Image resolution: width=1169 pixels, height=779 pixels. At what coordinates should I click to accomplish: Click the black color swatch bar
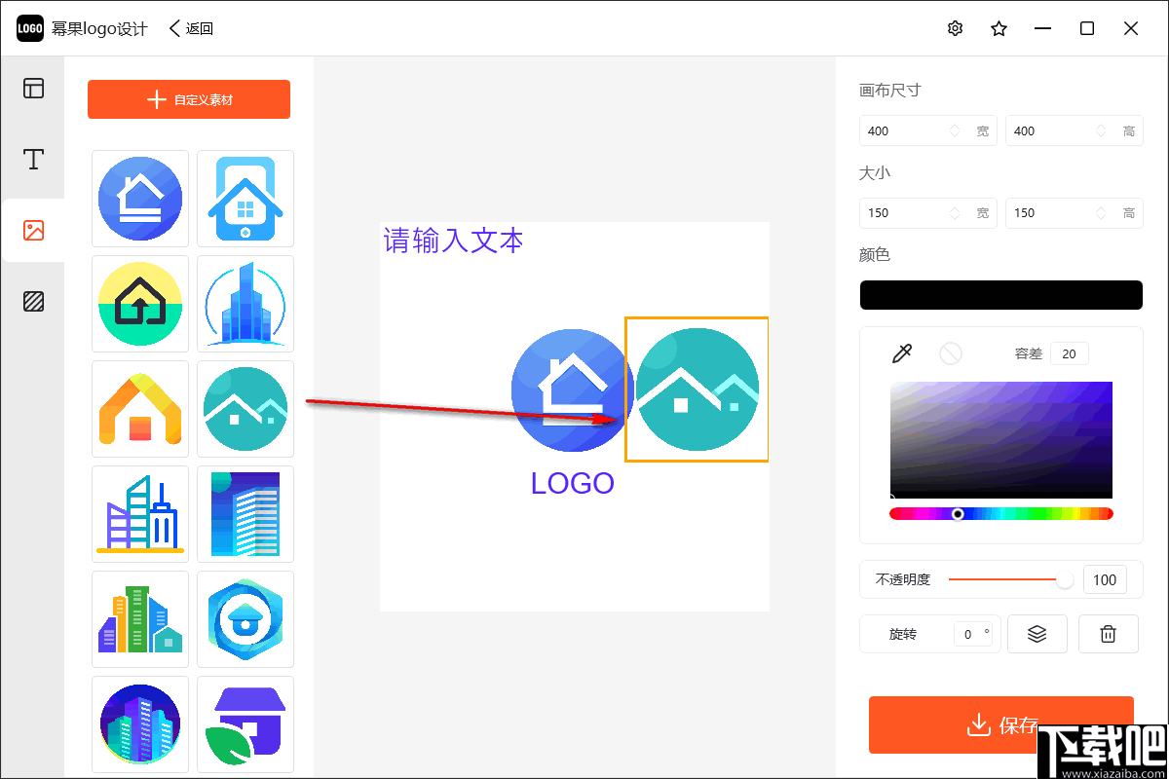pos(1001,294)
